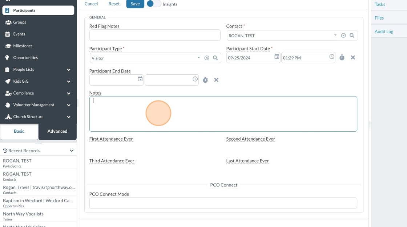Click the PCO Connect Mode field

click(223, 203)
